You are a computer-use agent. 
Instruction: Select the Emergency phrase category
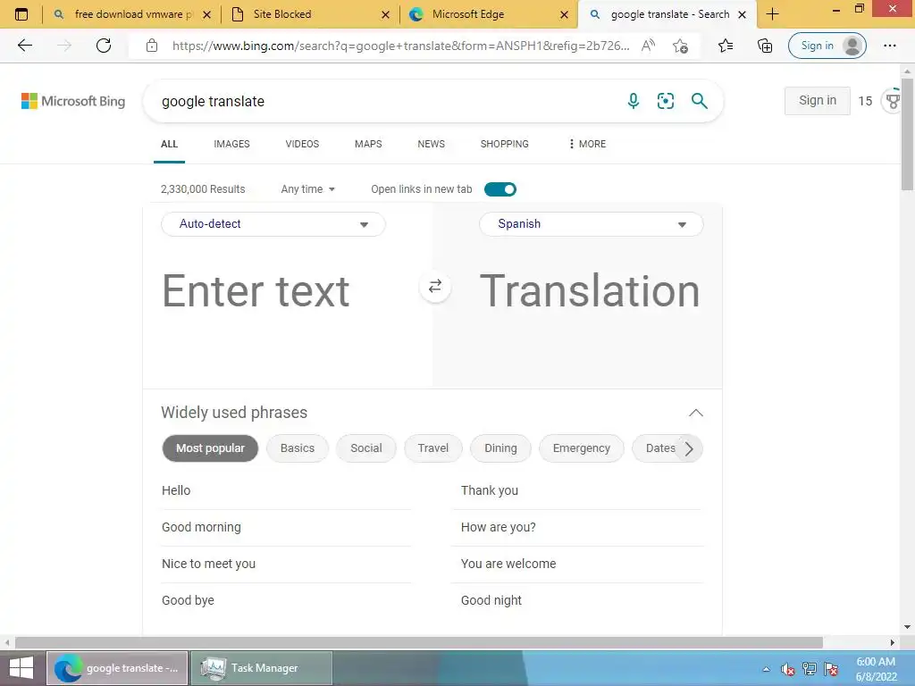[581, 448]
